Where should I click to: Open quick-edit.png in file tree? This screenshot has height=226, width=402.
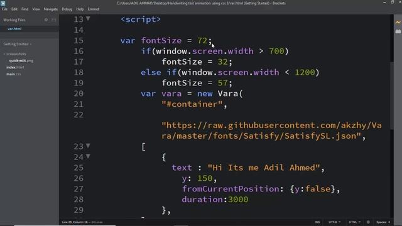21,61
